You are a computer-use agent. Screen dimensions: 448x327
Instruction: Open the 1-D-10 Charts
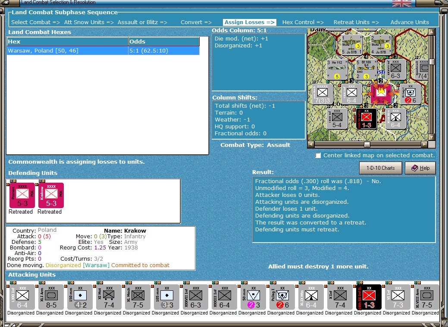click(381, 168)
